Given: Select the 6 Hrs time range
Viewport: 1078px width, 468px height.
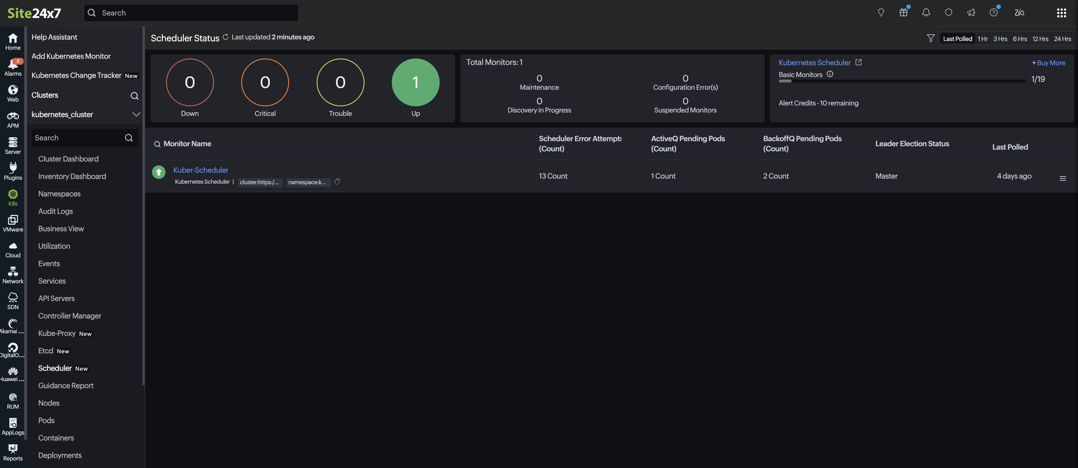Looking at the screenshot, I should (x=1020, y=39).
